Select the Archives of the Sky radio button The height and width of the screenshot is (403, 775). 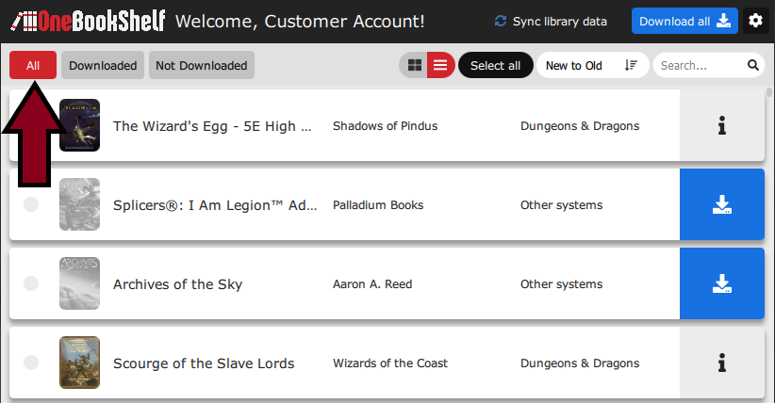tap(31, 284)
